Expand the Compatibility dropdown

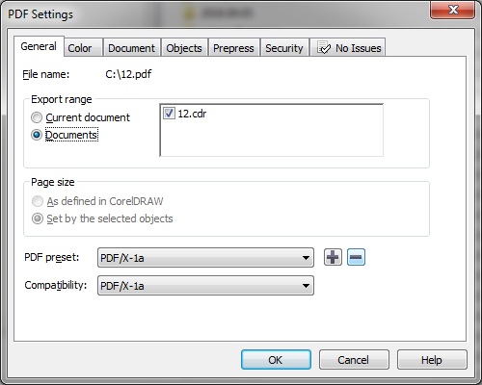[x=205, y=286]
